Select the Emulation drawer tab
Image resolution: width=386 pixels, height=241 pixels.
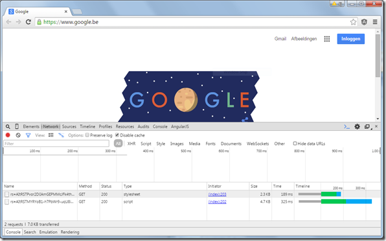tap(48, 232)
